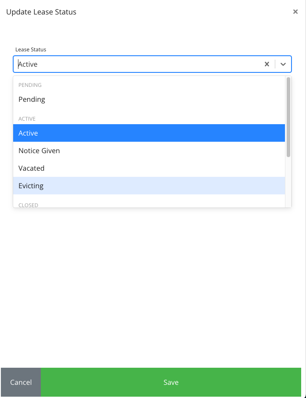Screen dimensions: 306x398
Task: Pick Notice Given from the list
Action: point(39,151)
